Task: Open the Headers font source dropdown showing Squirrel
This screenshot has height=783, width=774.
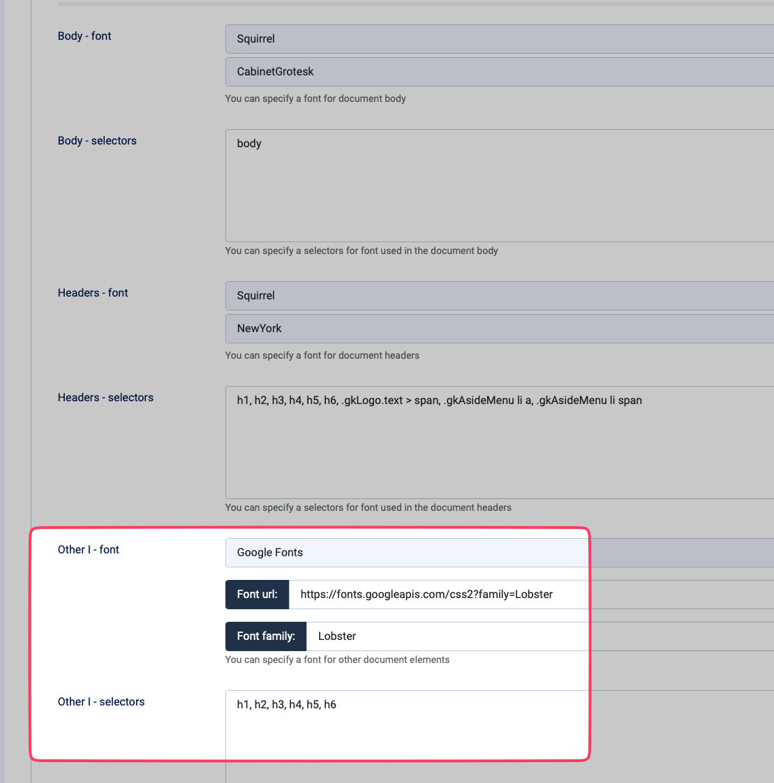Action: tap(499, 296)
